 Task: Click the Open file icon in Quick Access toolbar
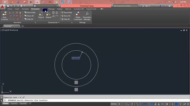coord(11,6)
